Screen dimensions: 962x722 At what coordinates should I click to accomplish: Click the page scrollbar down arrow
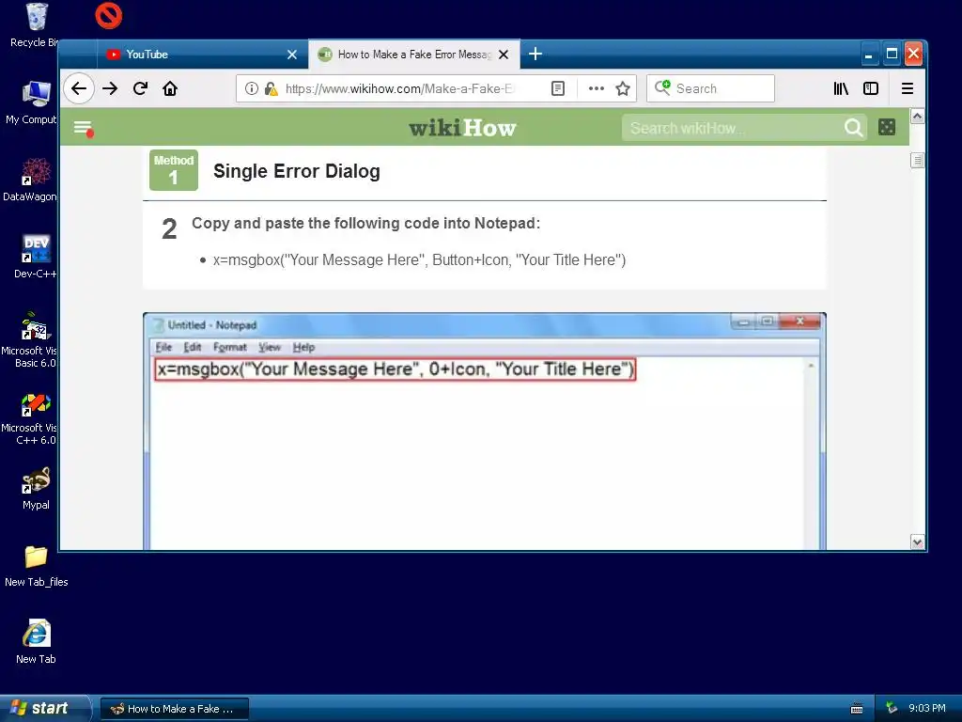(917, 542)
